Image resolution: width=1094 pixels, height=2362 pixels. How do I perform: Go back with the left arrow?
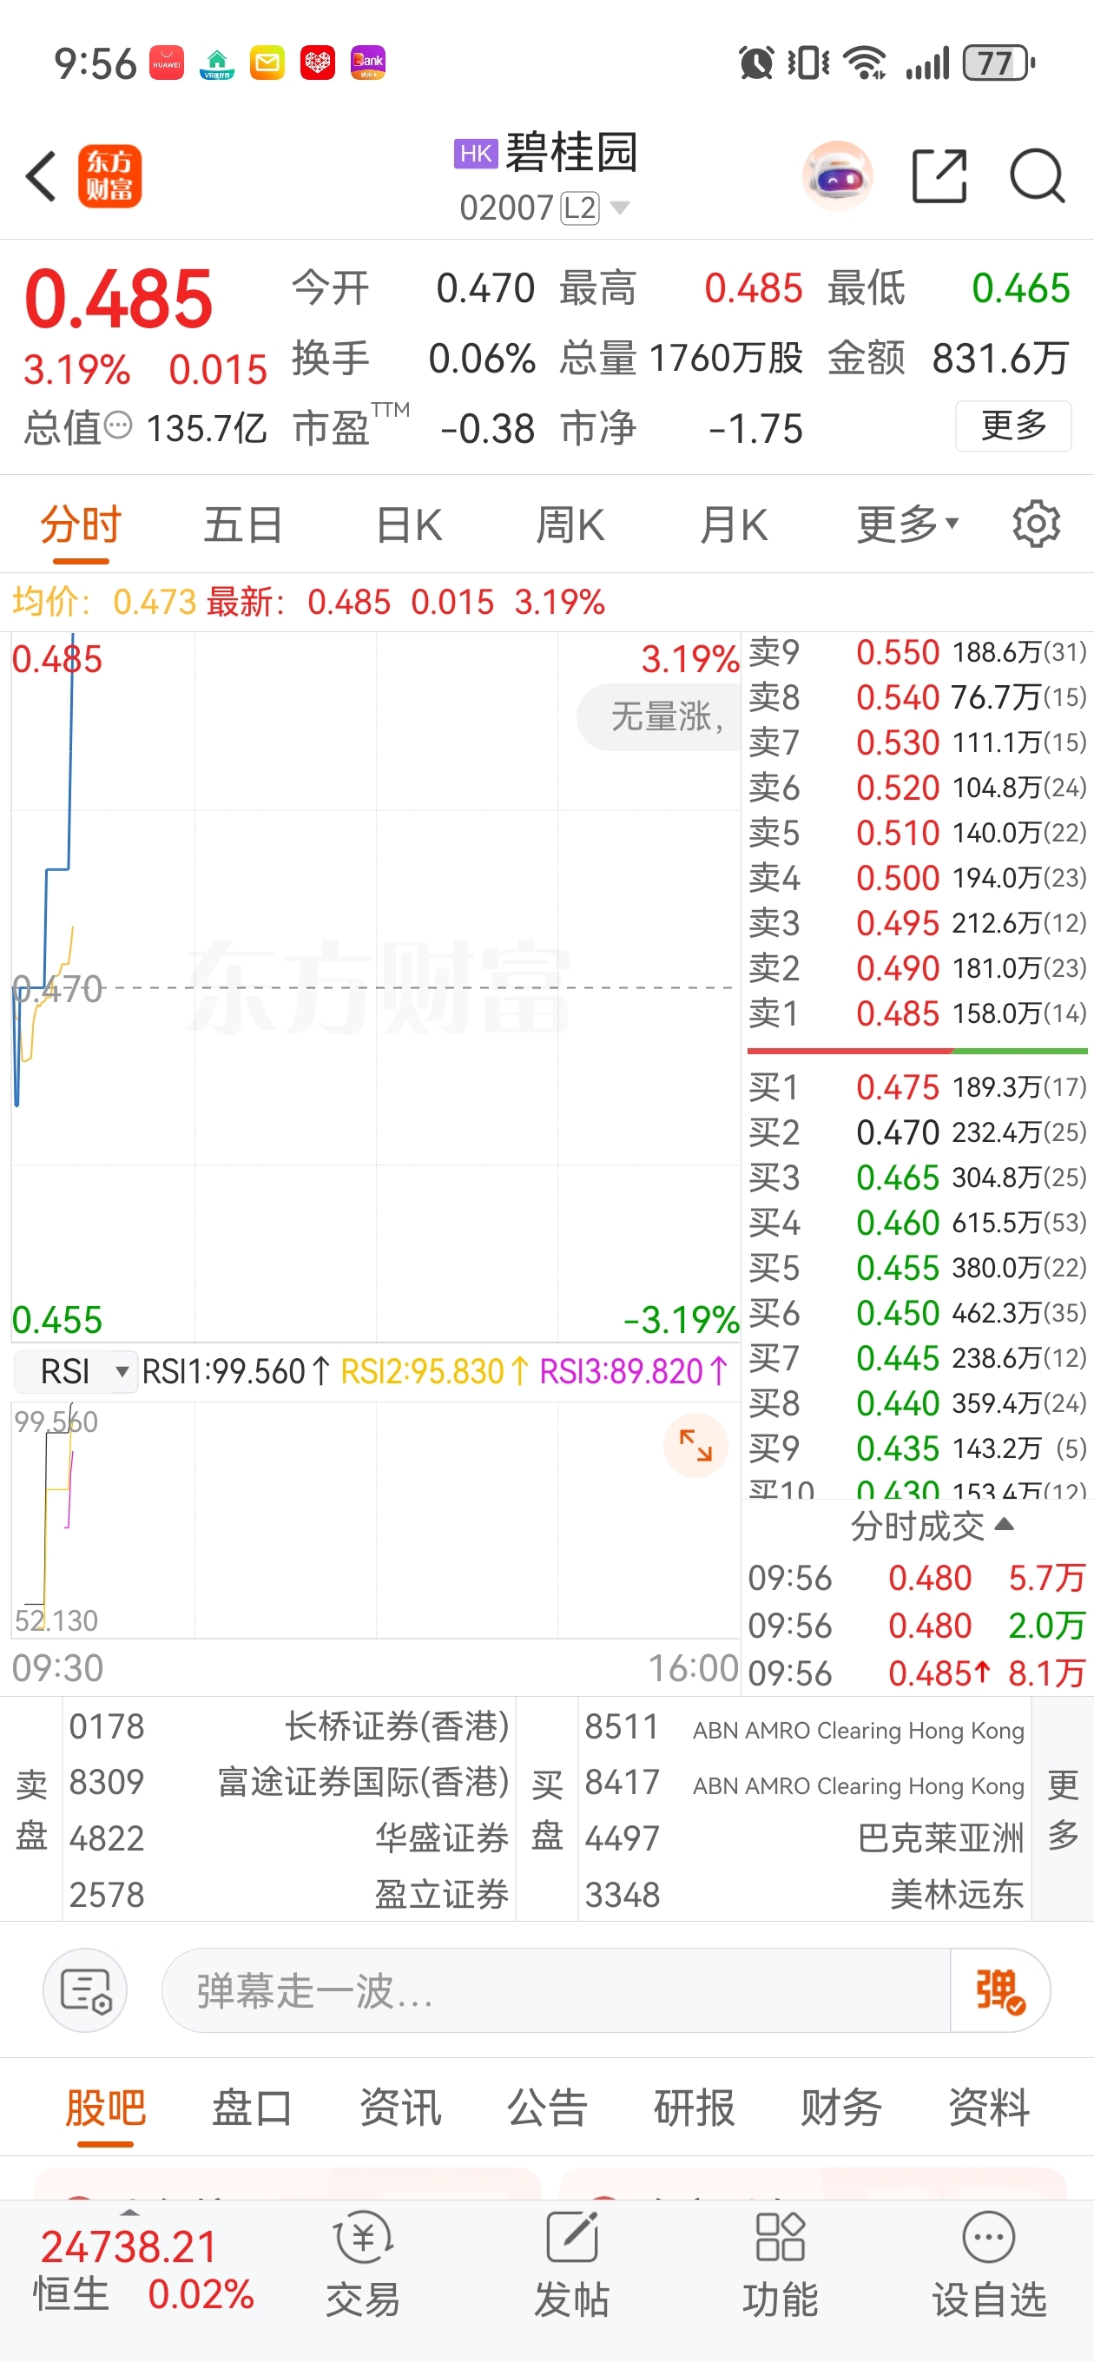(42, 175)
